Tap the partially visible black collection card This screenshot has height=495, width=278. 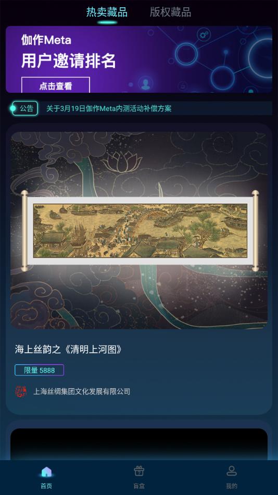(139, 443)
